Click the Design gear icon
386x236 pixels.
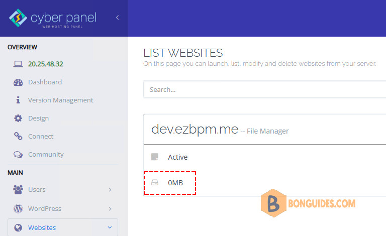point(18,118)
